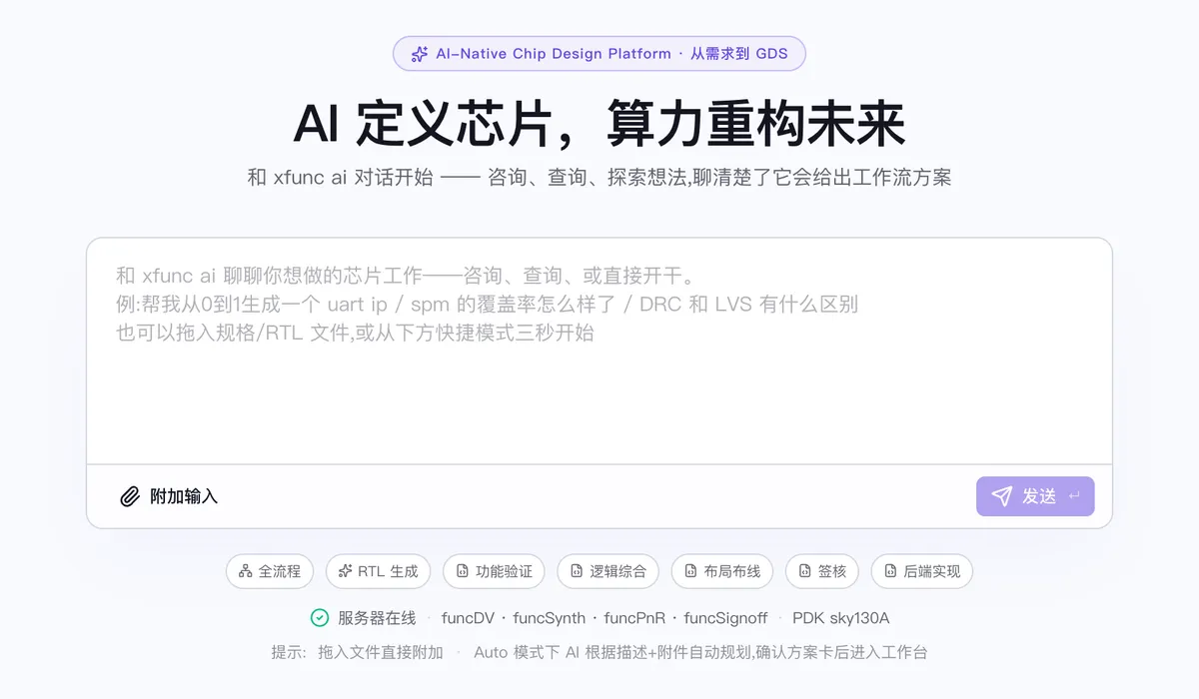Click the headline AI 定义芯片，算力重构未来

point(599,124)
